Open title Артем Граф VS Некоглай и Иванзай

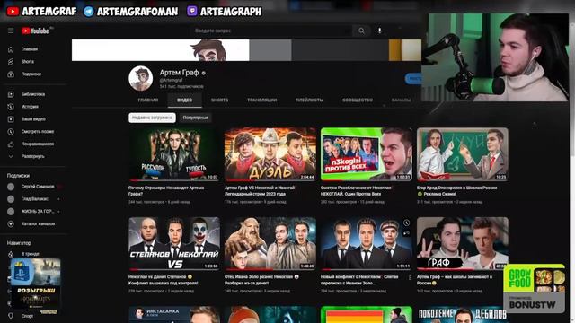point(260,191)
